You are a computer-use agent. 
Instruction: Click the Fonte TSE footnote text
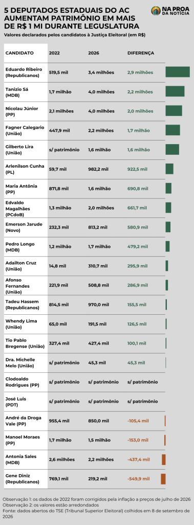[x=97, y=513]
